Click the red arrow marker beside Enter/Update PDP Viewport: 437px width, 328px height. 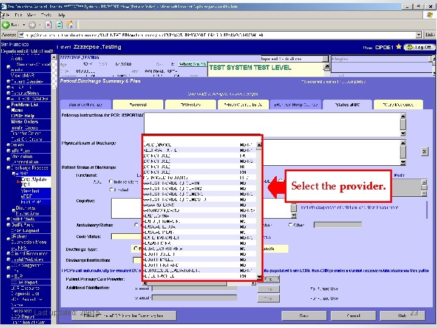[x=19, y=182]
